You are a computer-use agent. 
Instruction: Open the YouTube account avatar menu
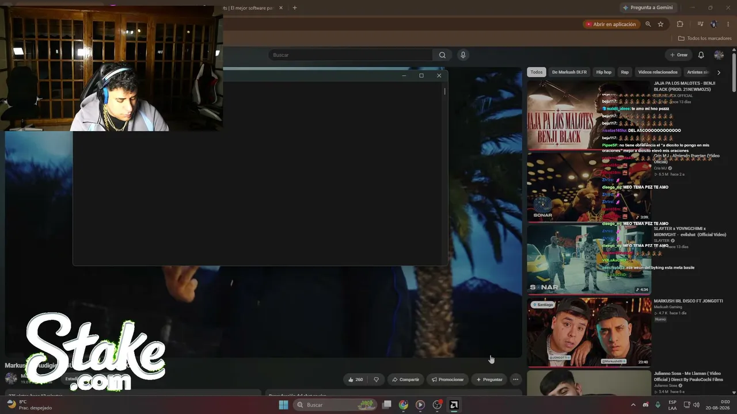coord(719,55)
